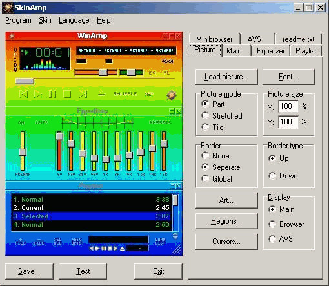Select the 'Stretched' picture mode radio button
The height and width of the screenshot is (286, 329).
205,115
